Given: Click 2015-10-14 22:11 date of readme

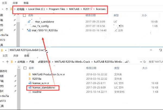Looking at the screenshot, I should tap(96, 92).
